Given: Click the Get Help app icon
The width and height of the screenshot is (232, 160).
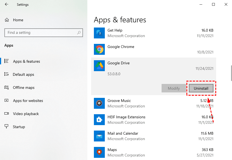Looking at the screenshot, I should click(99, 33).
